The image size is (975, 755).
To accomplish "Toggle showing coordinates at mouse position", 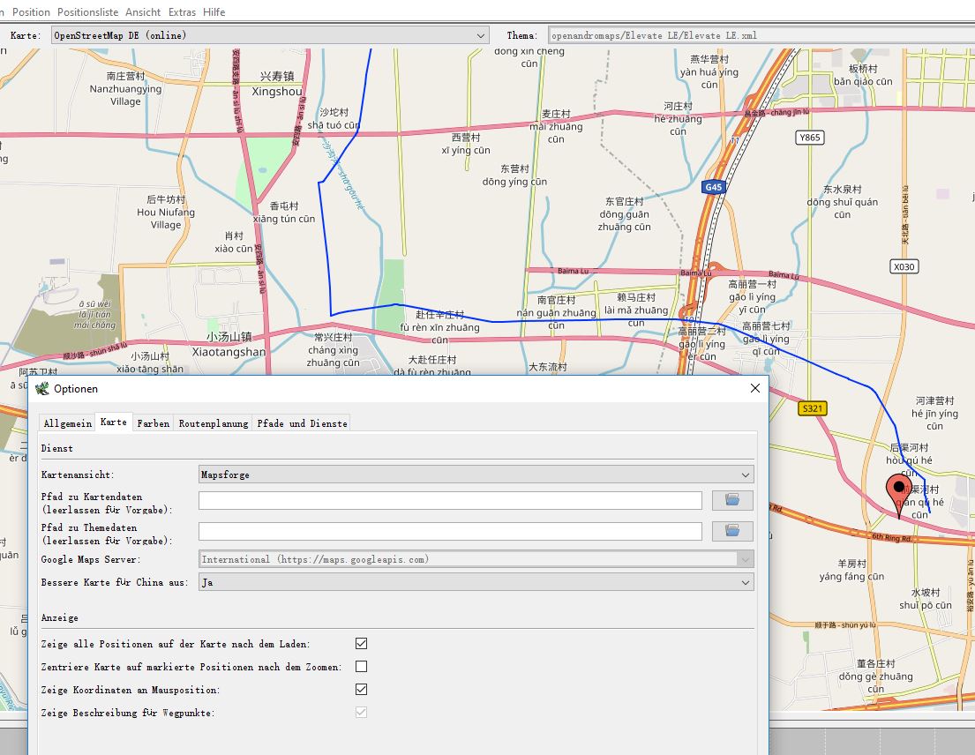I will [x=361, y=690].
